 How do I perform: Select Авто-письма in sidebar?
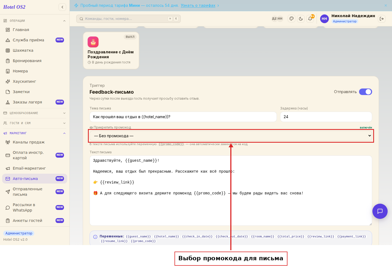coord(35,179)
